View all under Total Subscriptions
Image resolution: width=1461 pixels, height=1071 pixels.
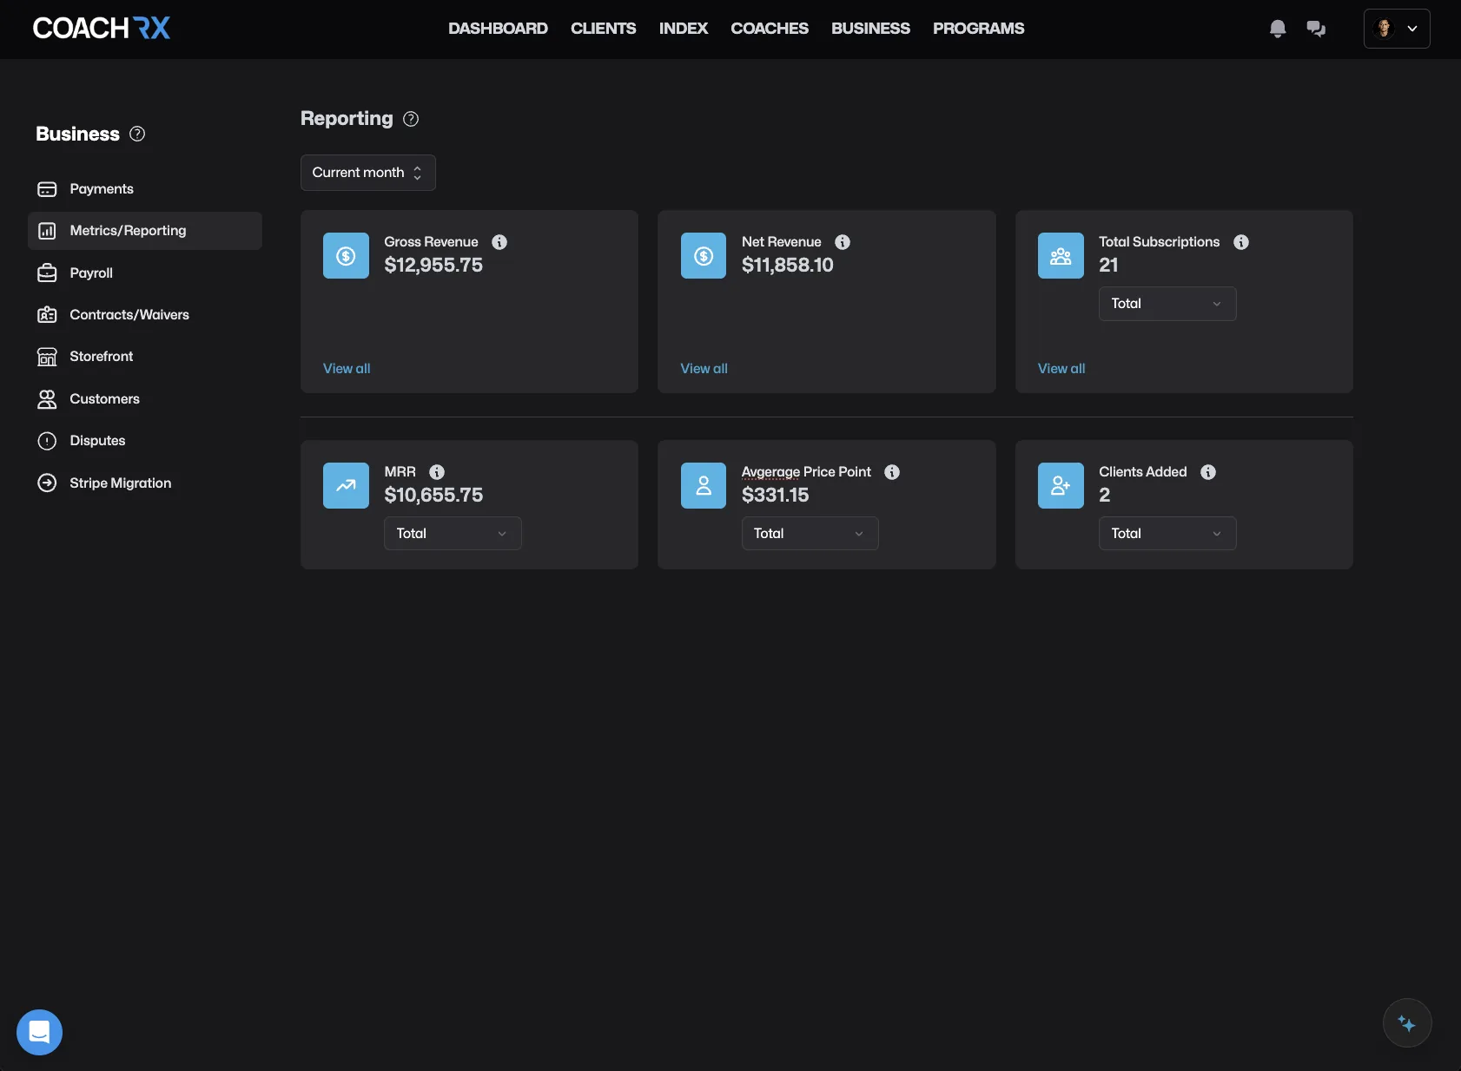coord(1061,369)
